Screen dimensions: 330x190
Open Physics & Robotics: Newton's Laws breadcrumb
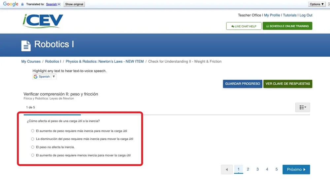click(105, 62)
